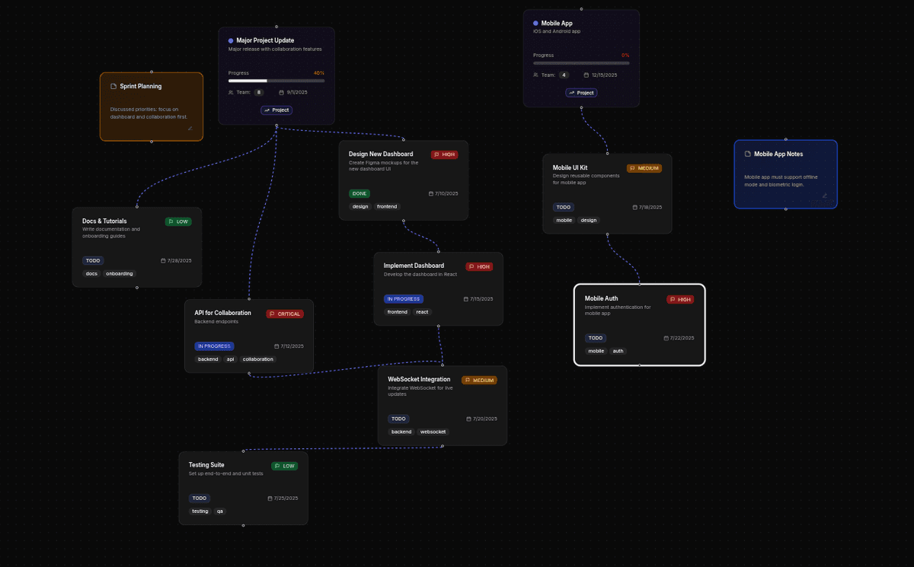Toggle the IN PROGRESS badge on Implement Dashboard
Image resolution: width=914 pixels, height=567 pixels.
pyautogui.click(x=404, y=298)
